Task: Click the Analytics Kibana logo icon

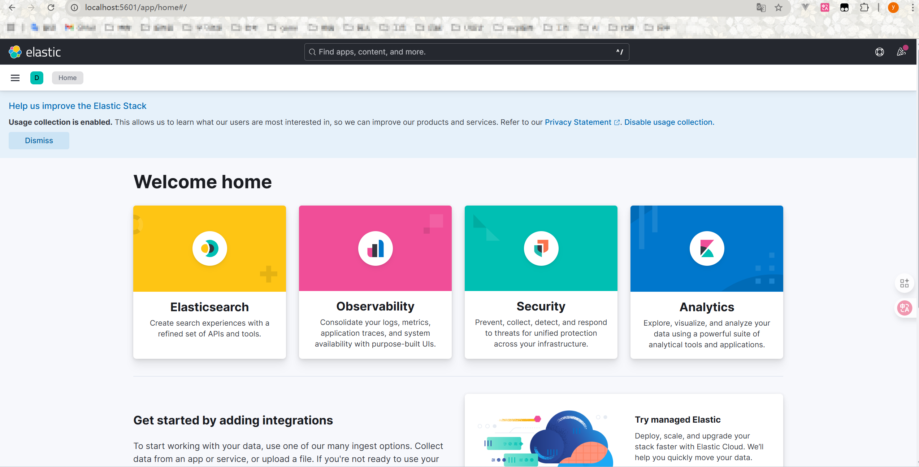Action: coord(707,248)
